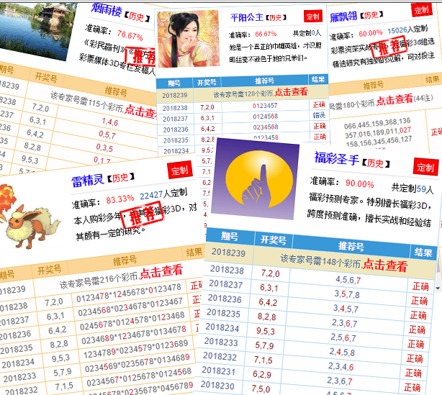Click 点击查看 in 福彩圣手 table

385,265
